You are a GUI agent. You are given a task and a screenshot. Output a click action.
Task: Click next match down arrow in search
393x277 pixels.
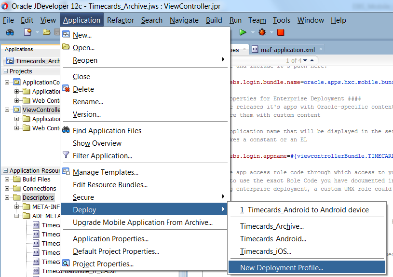tap(305, 60)
